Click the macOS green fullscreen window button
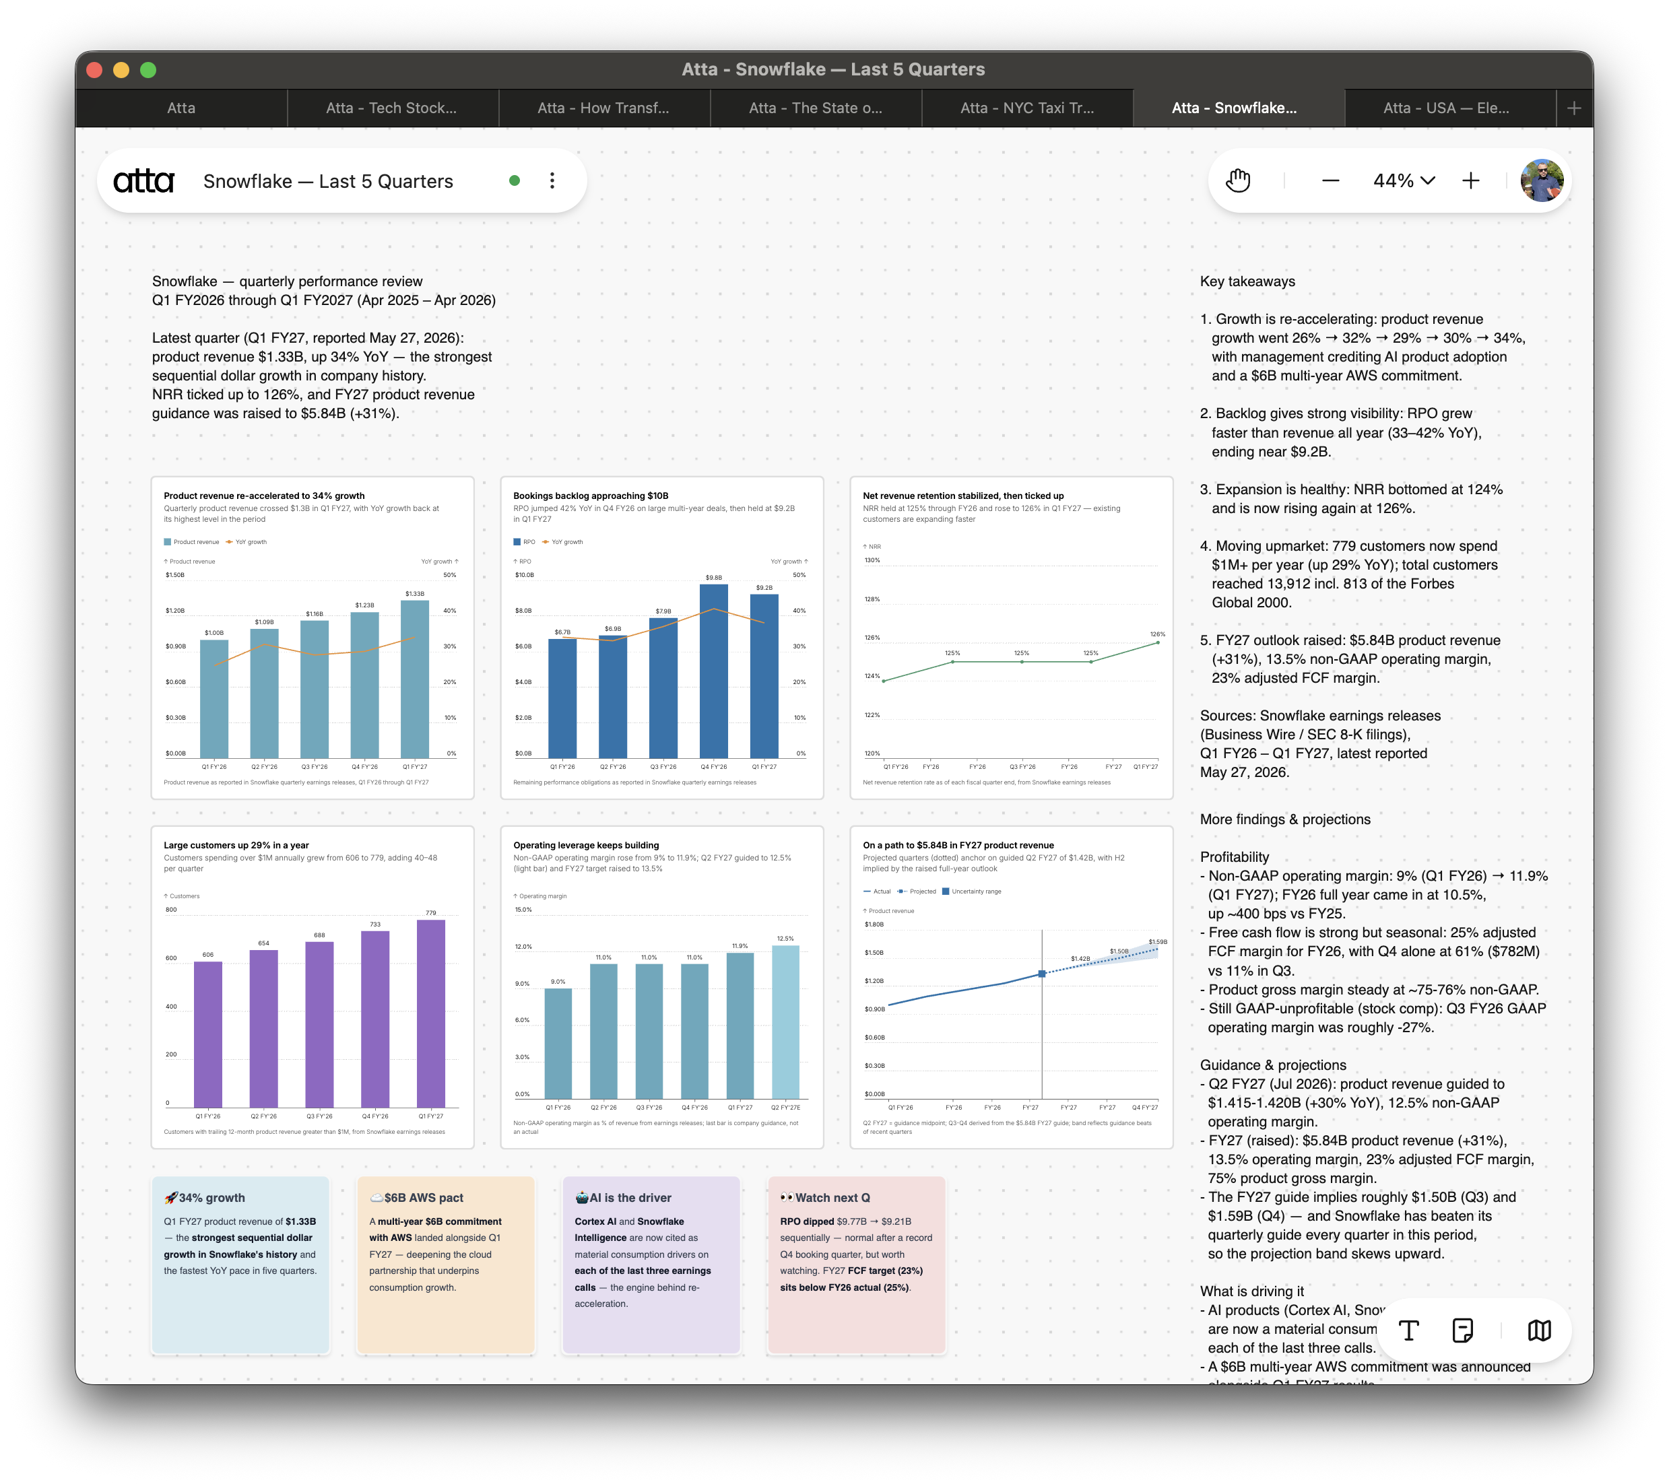 [148, 70]
